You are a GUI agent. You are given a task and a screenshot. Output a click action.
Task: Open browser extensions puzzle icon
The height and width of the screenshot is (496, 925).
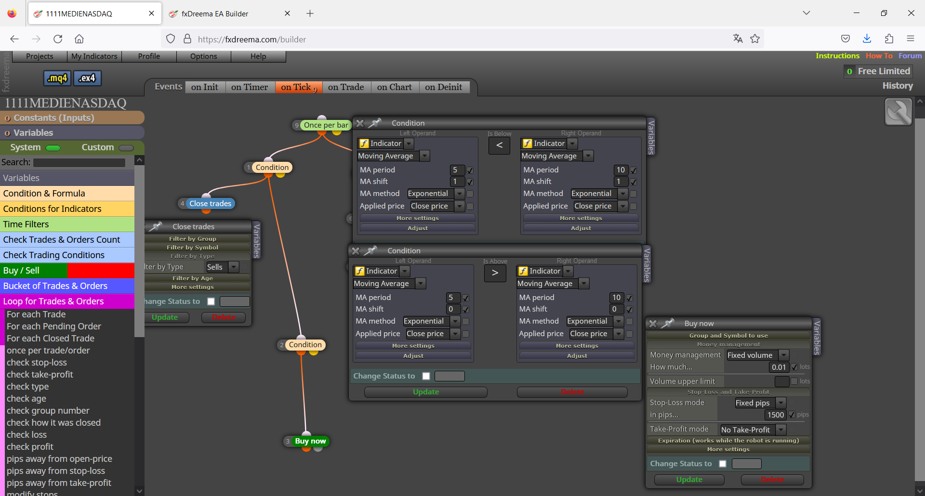[x=889, y=39]
